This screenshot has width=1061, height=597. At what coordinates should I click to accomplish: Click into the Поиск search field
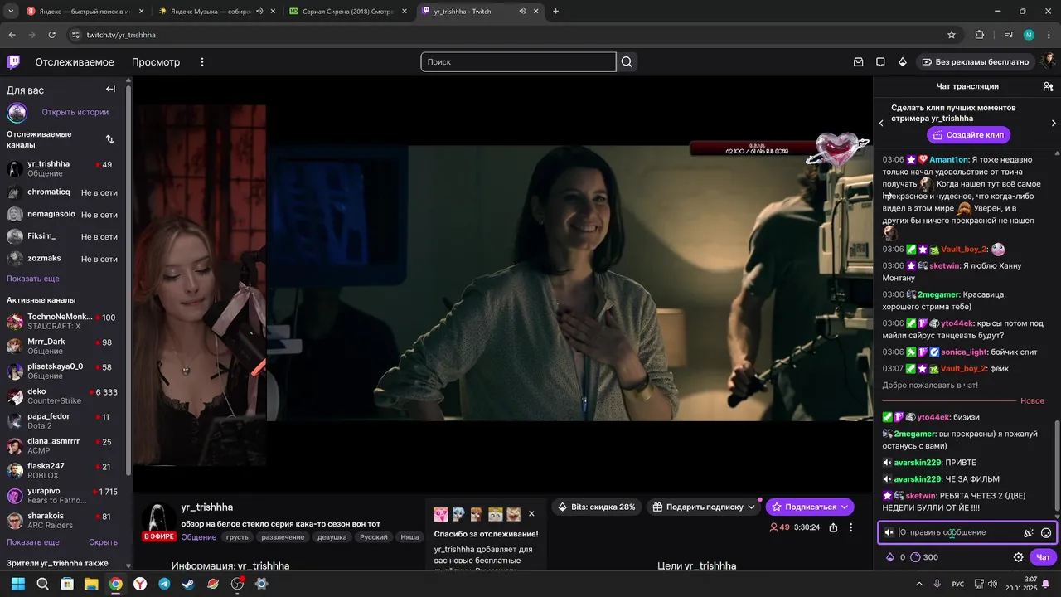point(519,62)
